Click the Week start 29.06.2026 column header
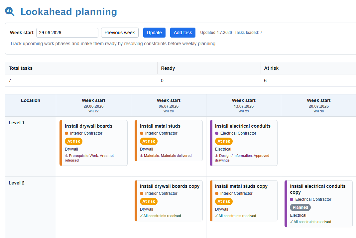The image size is (356, 238). coord(93,105)
